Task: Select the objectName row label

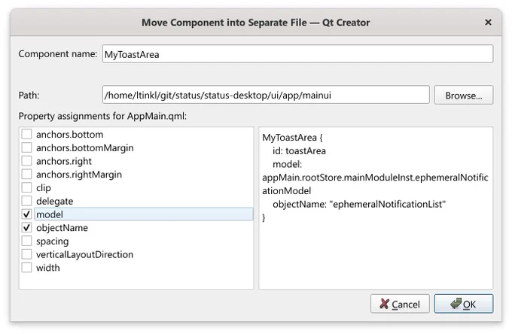Action: tap(62, 228)
